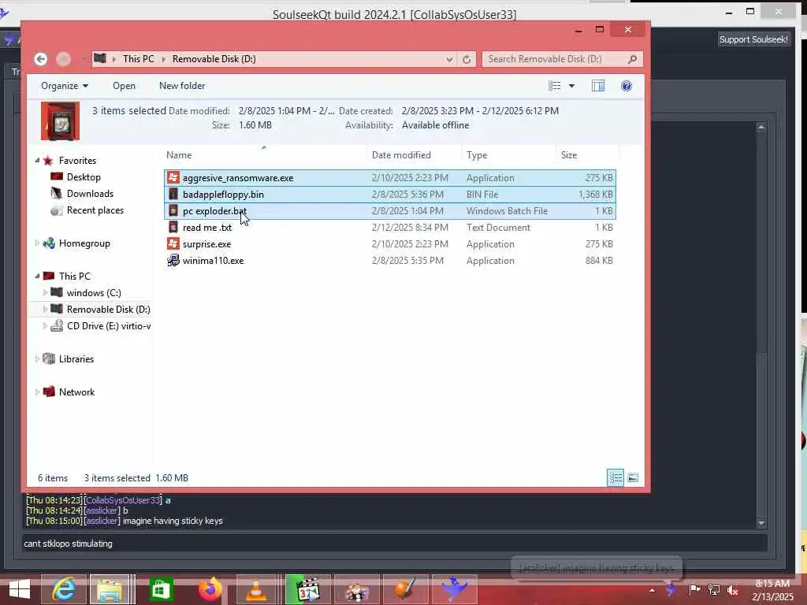Click This PC in the address breadcrumb
This screenshot has width=807, height=605.
(x=139, y=59)
